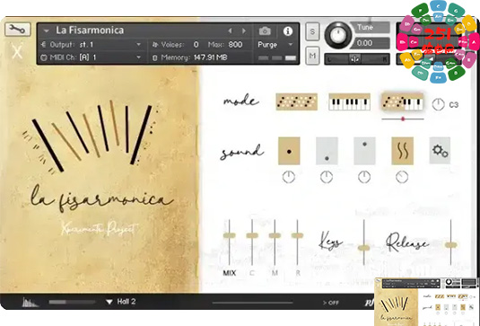Click the pan slider below the Tune knob
This screenshot has height=326, width=480.
coord(357,59)
